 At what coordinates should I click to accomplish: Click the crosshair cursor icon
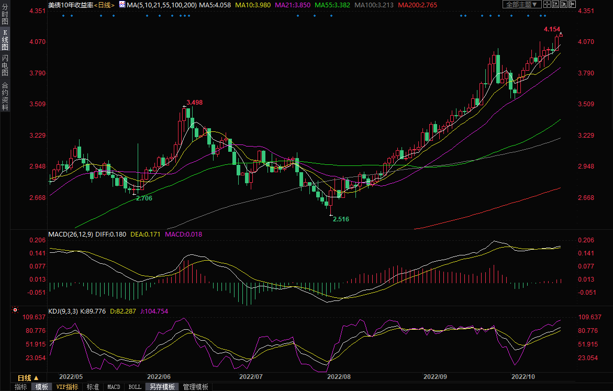pos(547,4)
